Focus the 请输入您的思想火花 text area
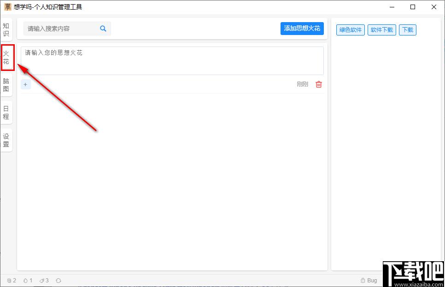 point(172,61)
